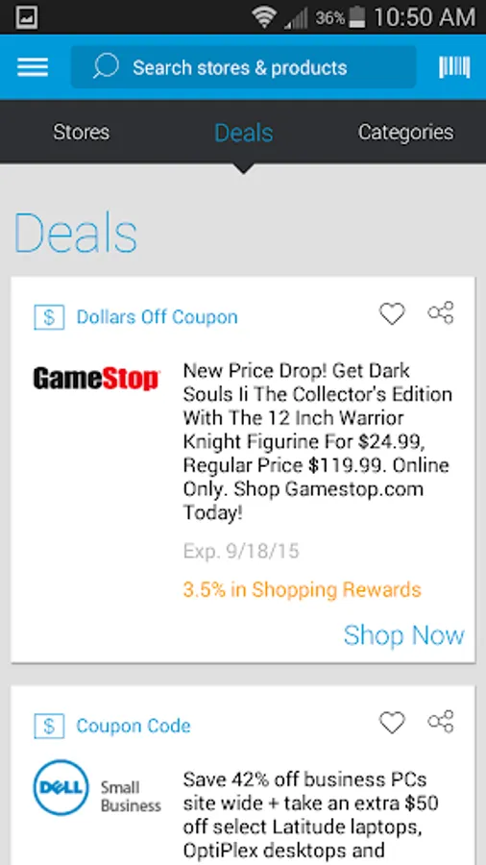The height and width of the screenshot is (865, 486).
Task: Select the Deals tab
Action: 243,133
